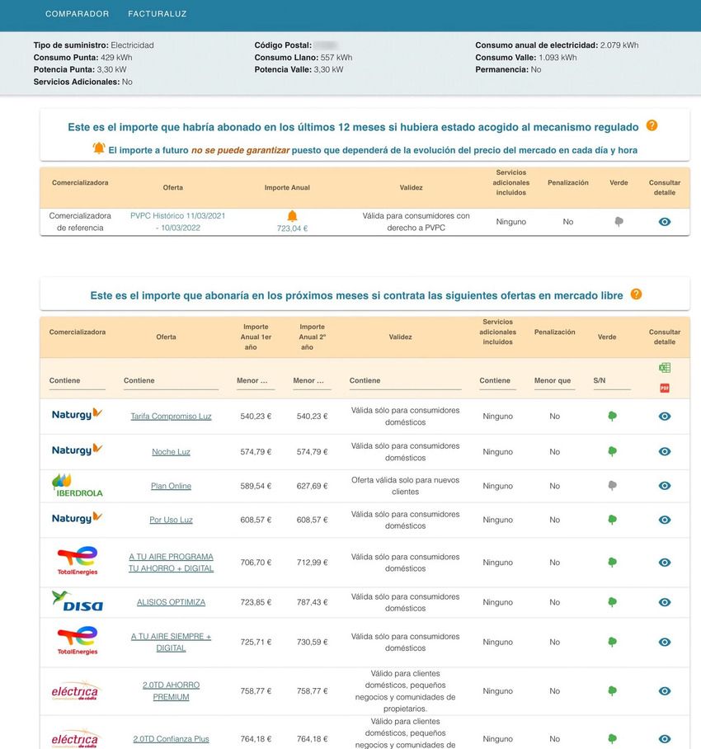This screenshot has height=749, width=701.
Task: Click TotalEnergies logo in A TU AIRE SIEMPRE row
Action: tap(77, 641)
